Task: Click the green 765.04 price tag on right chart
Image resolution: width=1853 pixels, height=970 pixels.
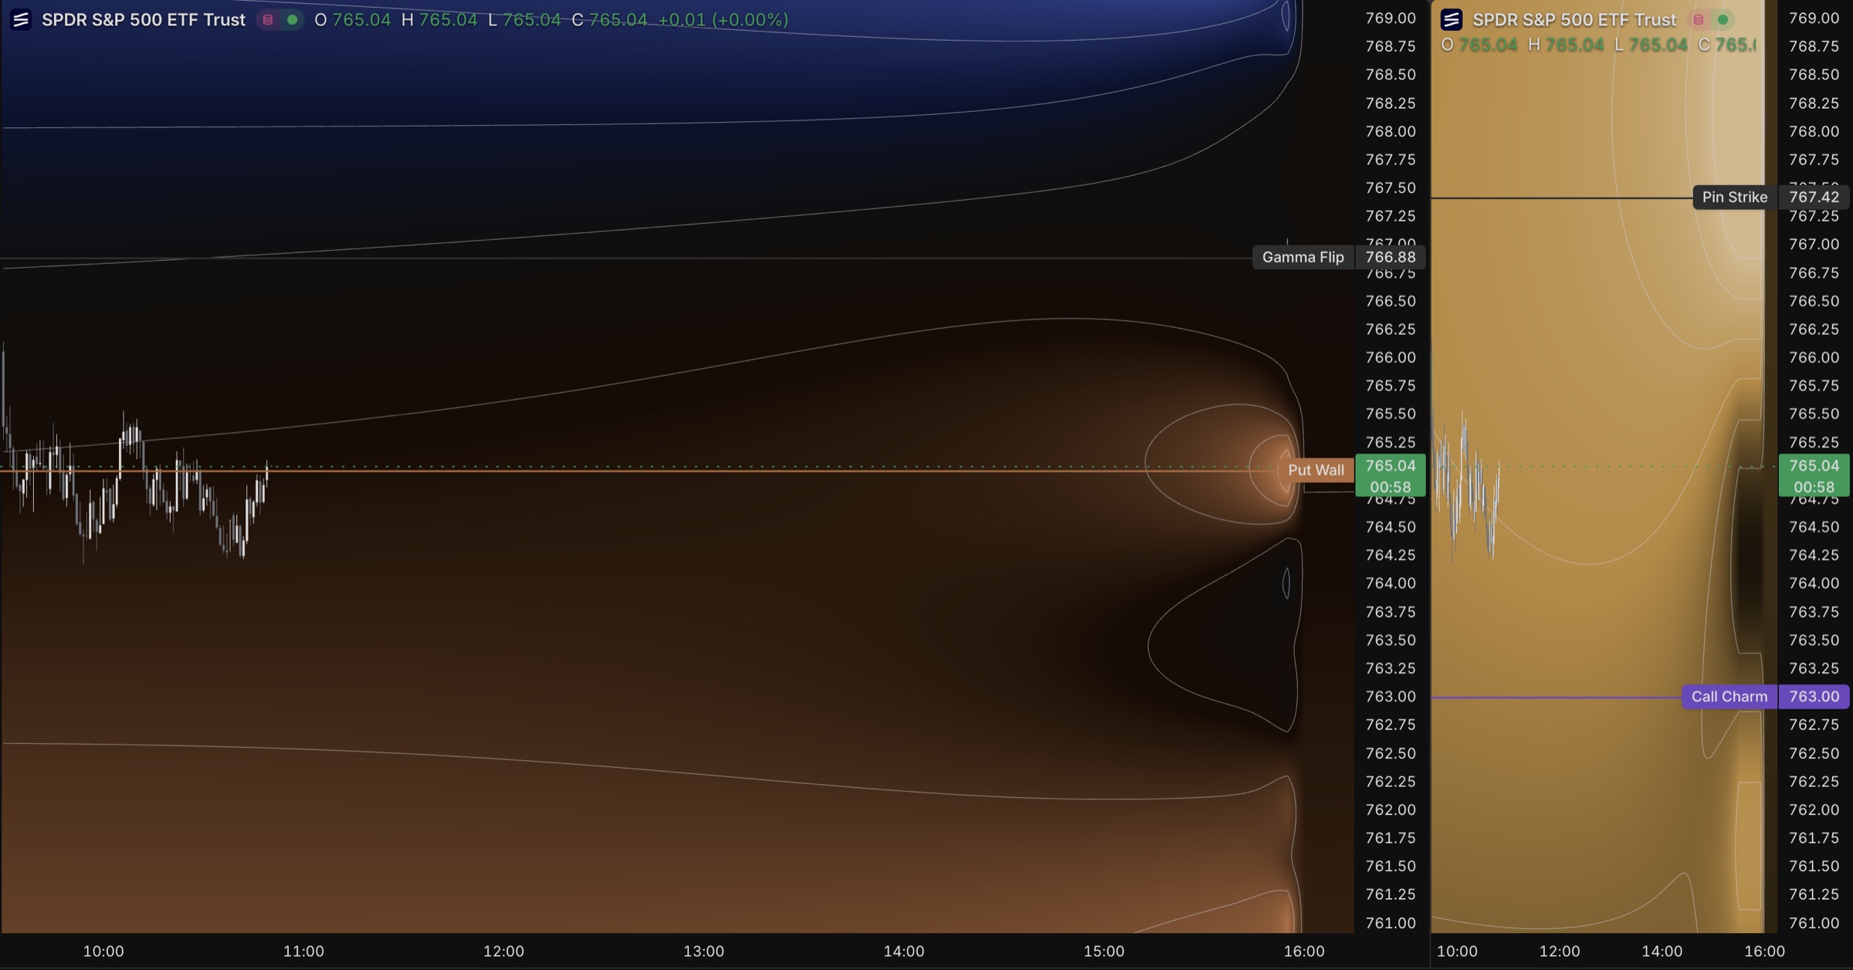Action: (x=1814, y=475)
